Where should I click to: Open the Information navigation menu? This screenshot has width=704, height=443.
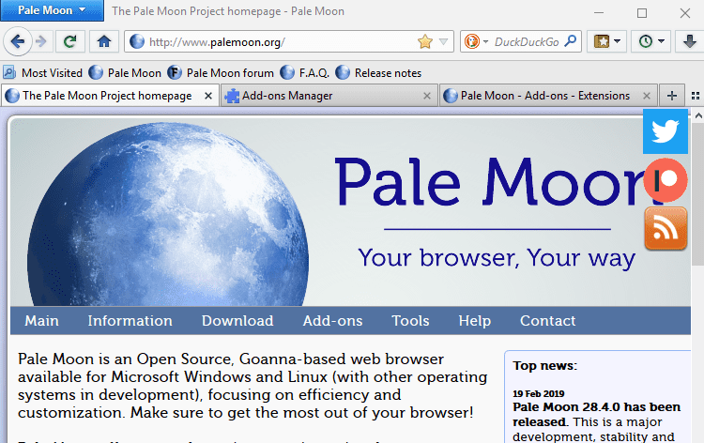point(130,320)
